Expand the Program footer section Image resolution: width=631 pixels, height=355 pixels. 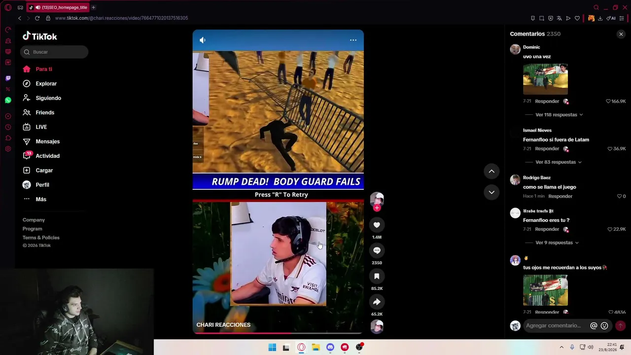point(33,229)
